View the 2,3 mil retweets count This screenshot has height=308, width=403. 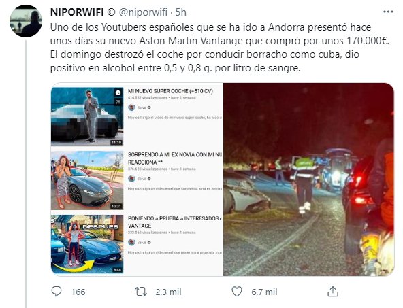pyautogui.click(x=168, y=292)
